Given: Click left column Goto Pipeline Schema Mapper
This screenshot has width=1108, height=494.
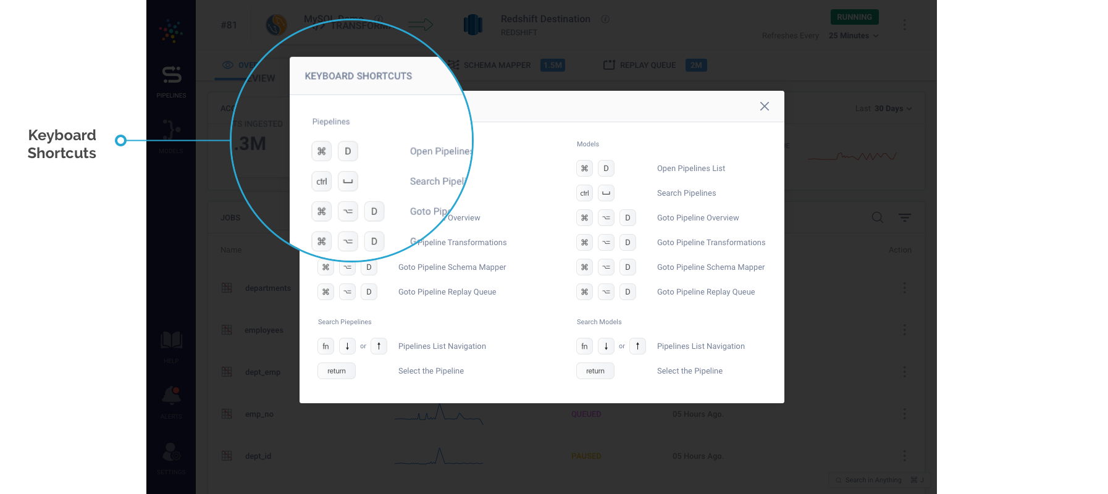Looking at the screenshot, I should point(452,267).
